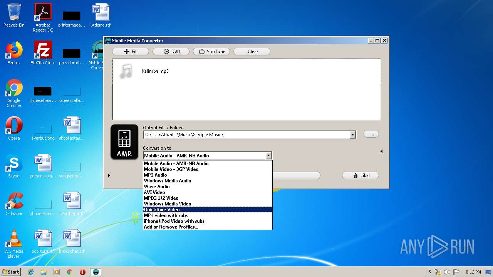Screen dimensions: 493x277
Task: Open Opera desktop shortcut
Action: (x=14, y=128)
